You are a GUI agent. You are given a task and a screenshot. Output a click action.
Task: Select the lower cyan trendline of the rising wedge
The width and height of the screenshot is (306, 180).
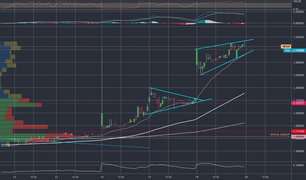227,63
